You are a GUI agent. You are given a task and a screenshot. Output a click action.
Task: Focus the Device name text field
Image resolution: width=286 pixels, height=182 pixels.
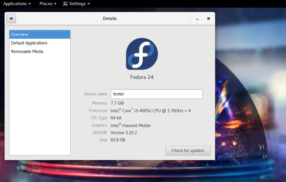click(x=156, y=94)
